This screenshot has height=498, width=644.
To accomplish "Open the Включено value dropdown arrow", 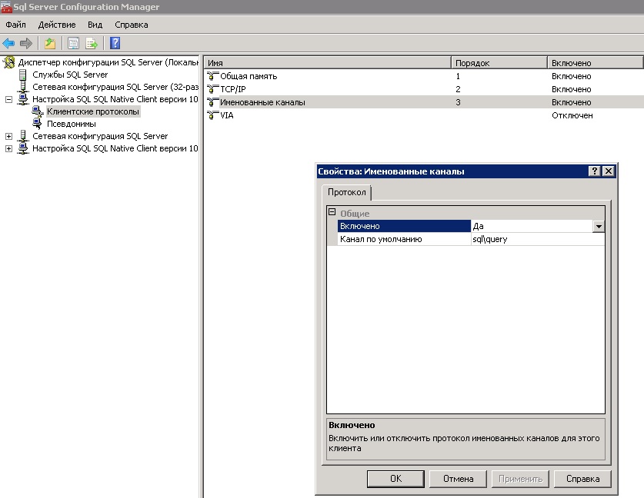I will pos(599,226).
